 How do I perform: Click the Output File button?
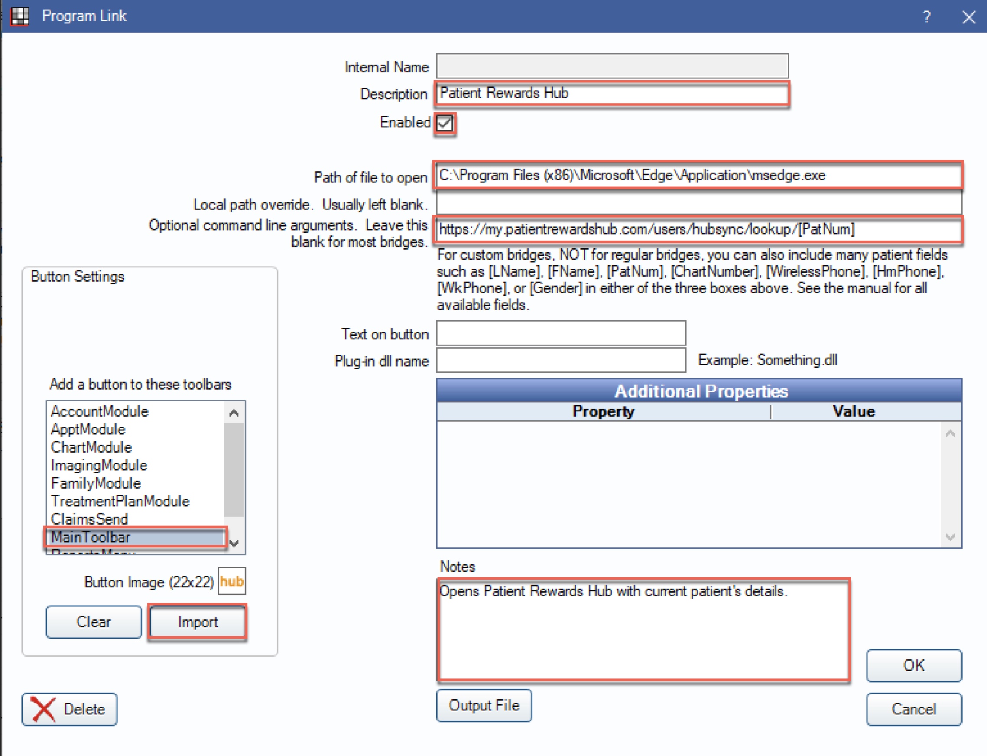point(484,706)
